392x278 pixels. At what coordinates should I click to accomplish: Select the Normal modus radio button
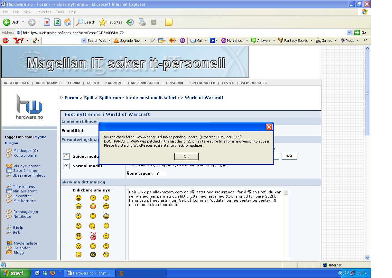point(66,166)
